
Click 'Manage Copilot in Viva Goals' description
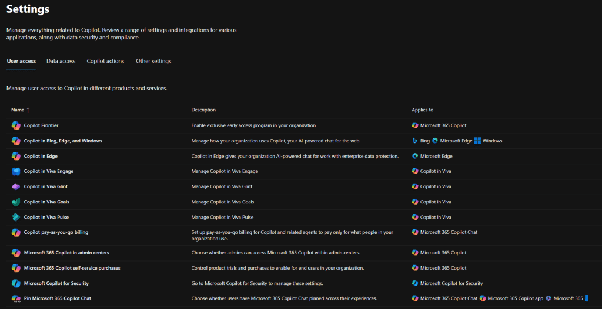point(223,202)
